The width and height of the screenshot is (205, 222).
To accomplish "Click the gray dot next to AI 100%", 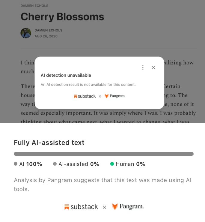I will (16, 164).
